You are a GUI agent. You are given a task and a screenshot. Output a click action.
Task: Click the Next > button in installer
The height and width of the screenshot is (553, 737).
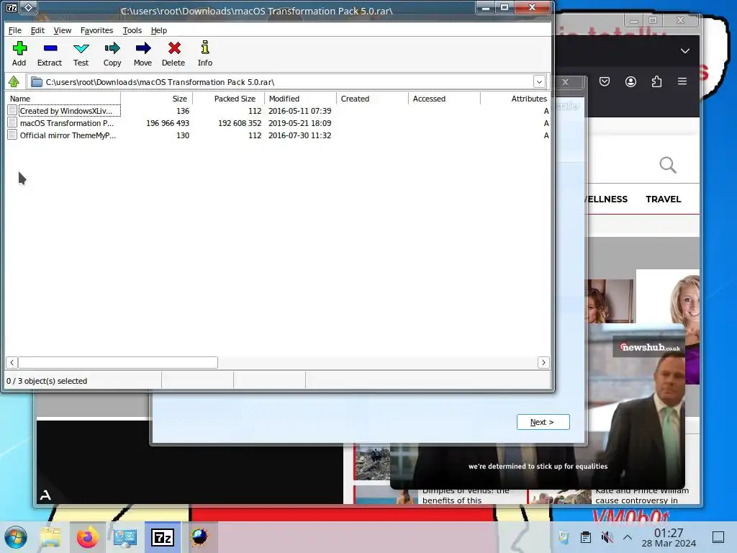click(543, 422)
